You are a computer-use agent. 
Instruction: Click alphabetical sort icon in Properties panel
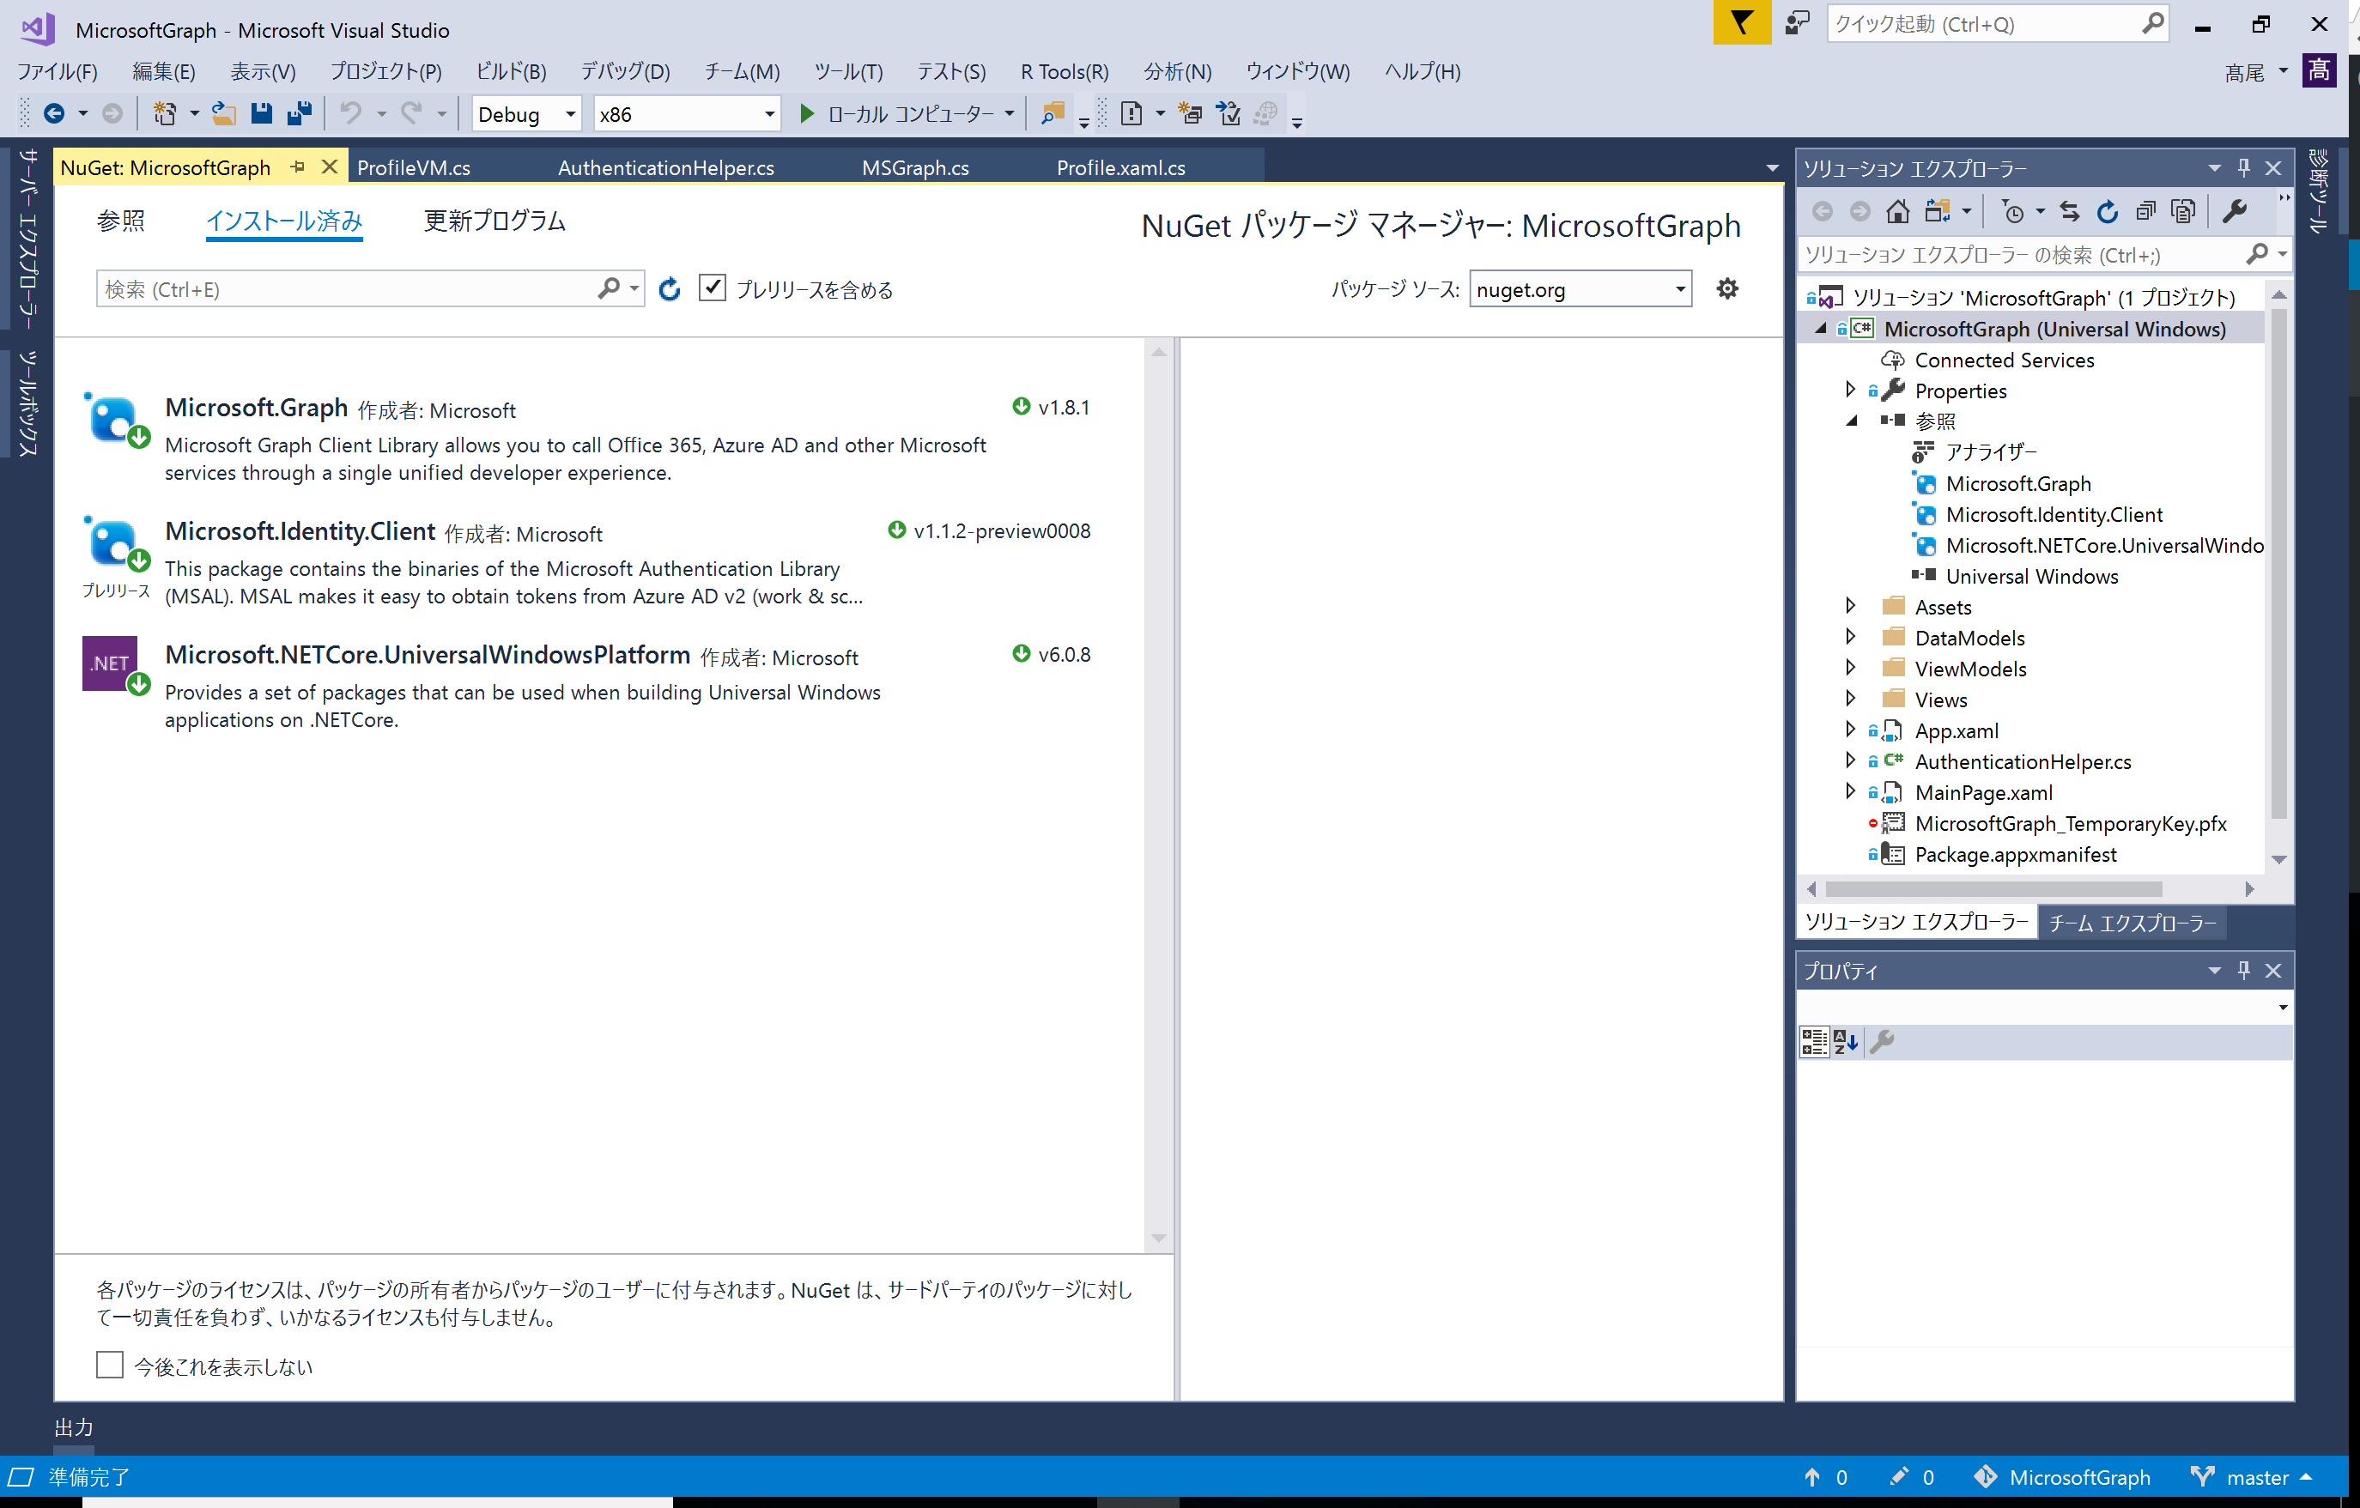coord(1846,1042)
